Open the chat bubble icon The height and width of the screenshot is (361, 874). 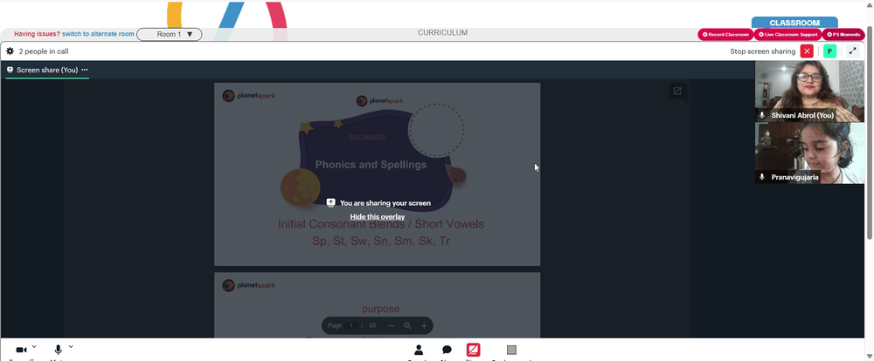pyautogui.click(x=447, y=350)
